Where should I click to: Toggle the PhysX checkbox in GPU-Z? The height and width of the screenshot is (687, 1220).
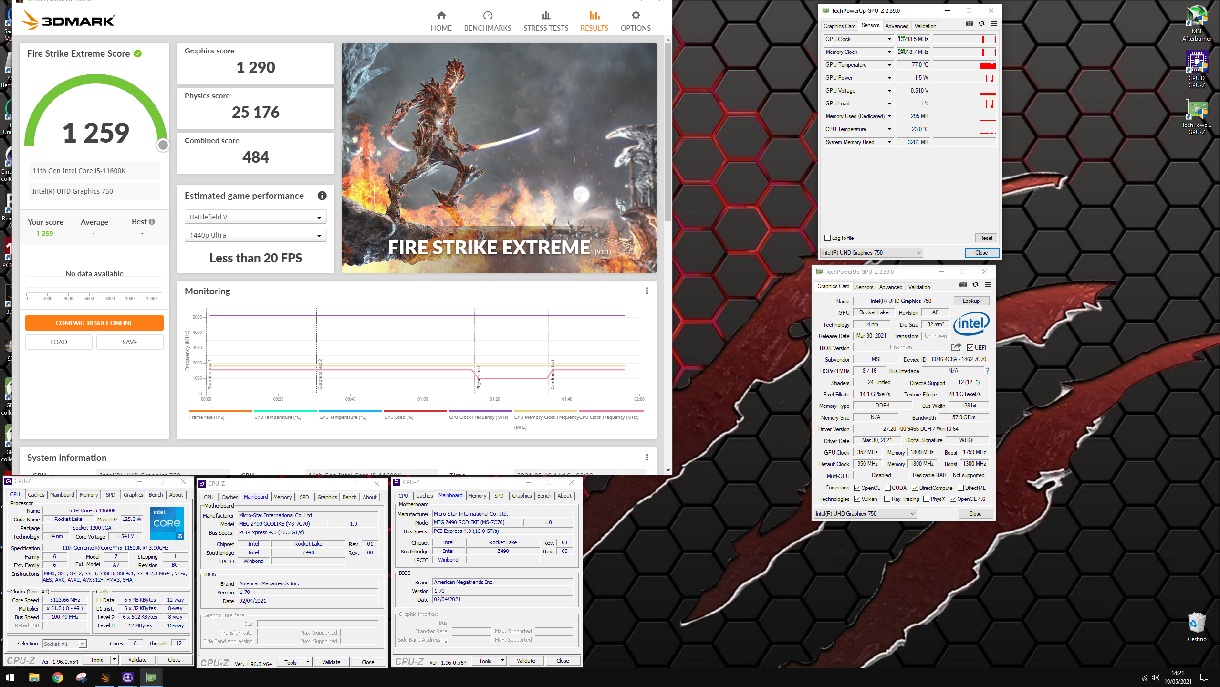coord(926,499)
